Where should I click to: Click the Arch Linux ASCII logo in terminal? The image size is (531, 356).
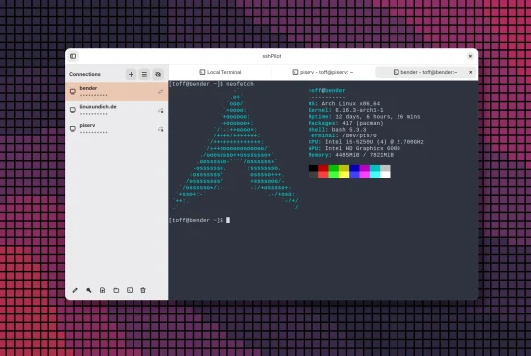235,148
